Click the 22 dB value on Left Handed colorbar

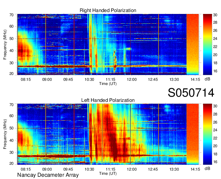point(215,138)
